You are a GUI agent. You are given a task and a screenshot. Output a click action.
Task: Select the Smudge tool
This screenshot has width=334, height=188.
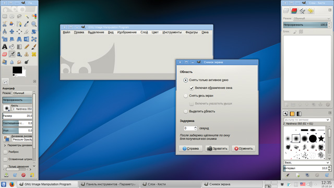click(x=19, y=62)
